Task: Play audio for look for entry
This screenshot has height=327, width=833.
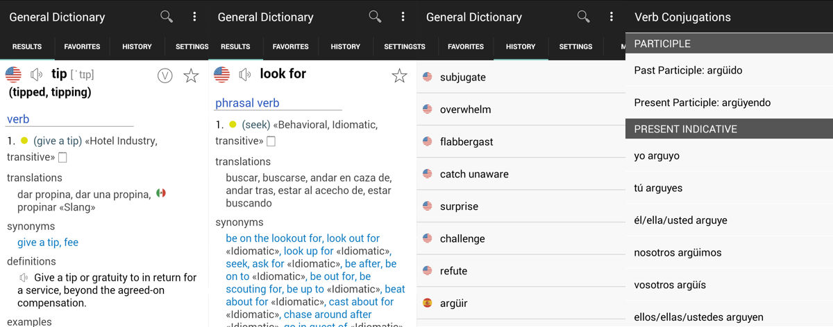Action: (x=245, y=75)
